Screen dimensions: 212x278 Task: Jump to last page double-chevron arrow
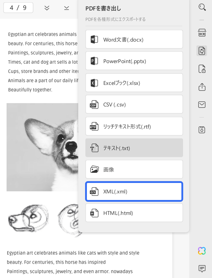click(x=47, y=8)
